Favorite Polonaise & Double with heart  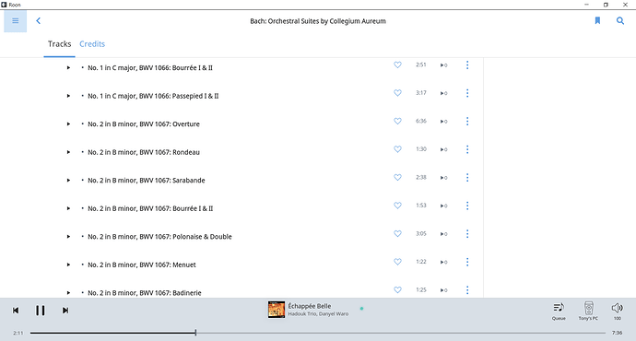click(397, 233)
